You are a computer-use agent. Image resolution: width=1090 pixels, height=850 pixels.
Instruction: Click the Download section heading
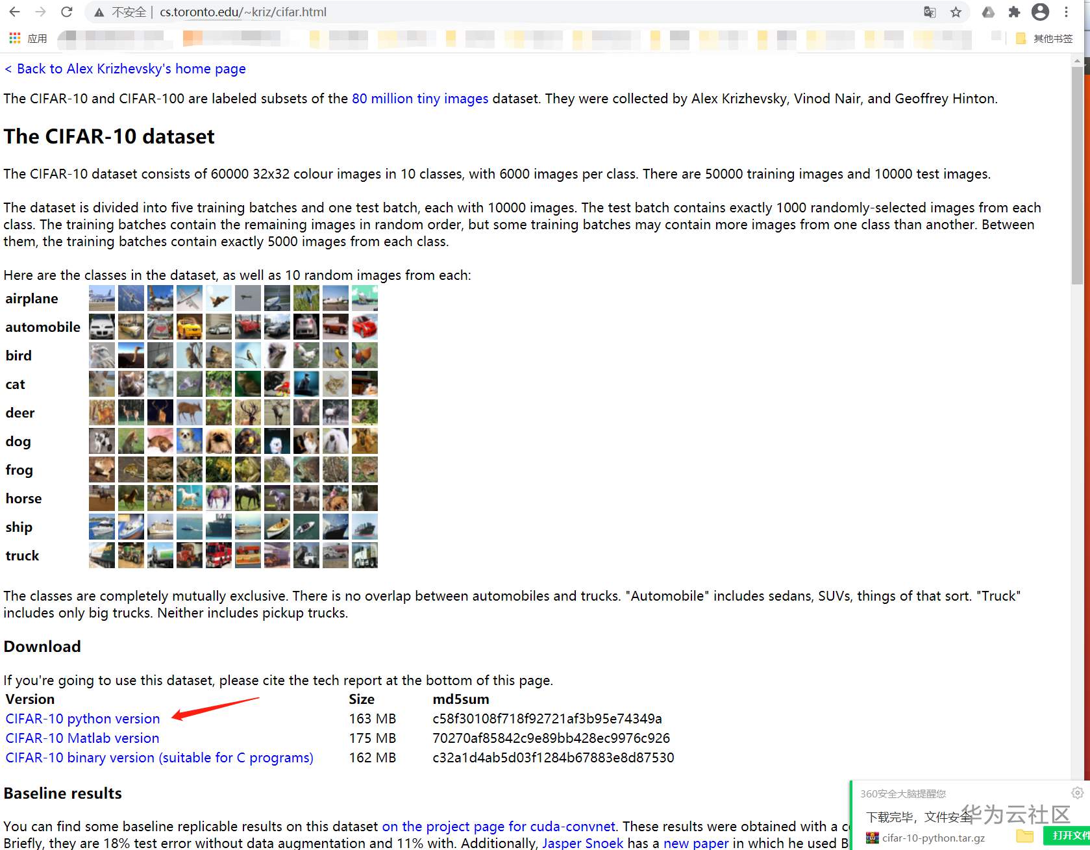pyautogui.click(x=42, y=647)
